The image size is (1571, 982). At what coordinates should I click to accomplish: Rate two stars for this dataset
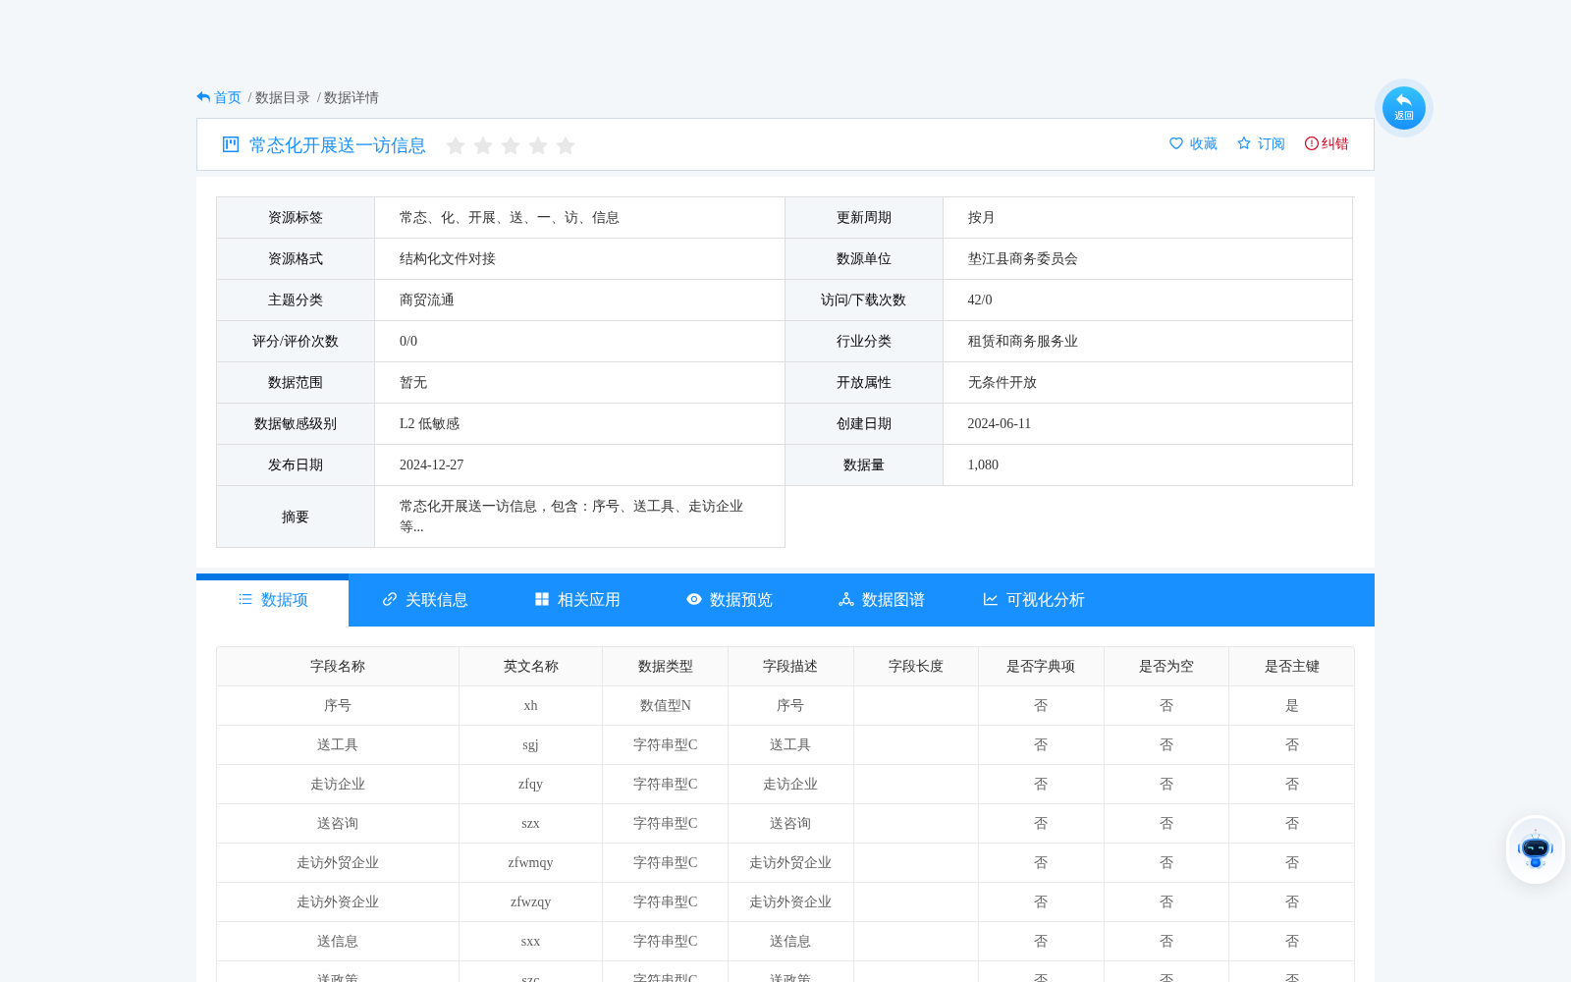(x=483, y=145)
